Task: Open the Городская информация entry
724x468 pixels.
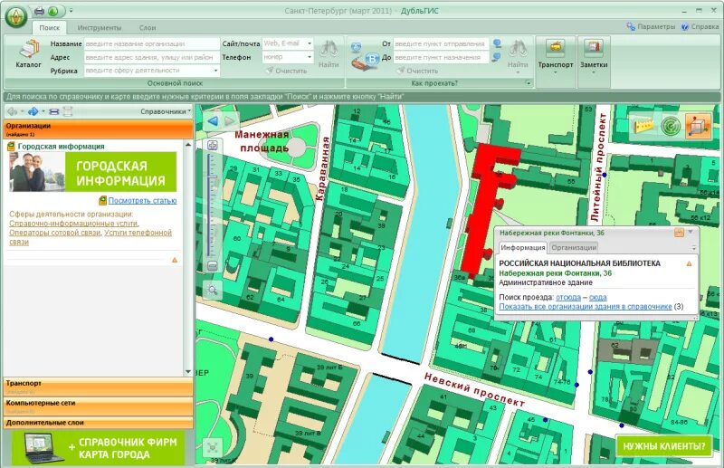Action: coord(61,147)
